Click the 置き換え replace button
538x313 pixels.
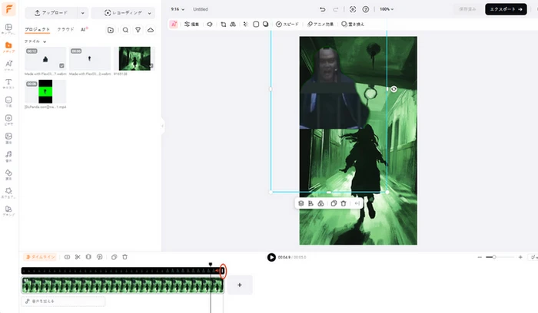pyautogui.click(x=353, y=24)
